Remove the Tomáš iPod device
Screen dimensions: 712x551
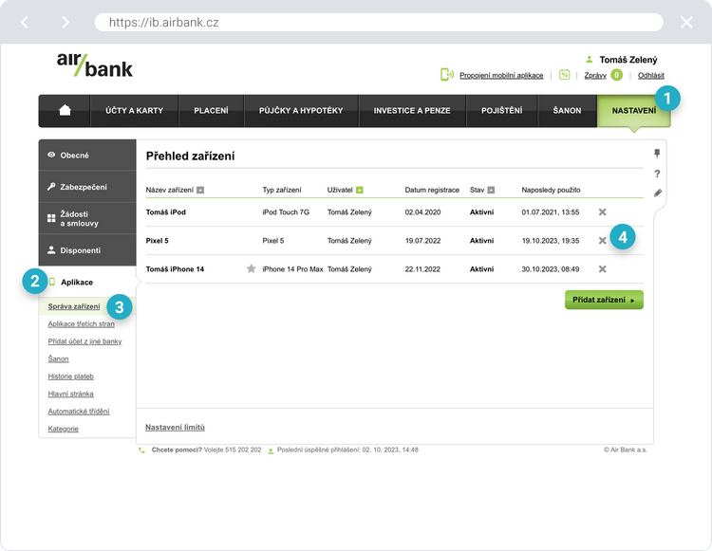point(602,212)
